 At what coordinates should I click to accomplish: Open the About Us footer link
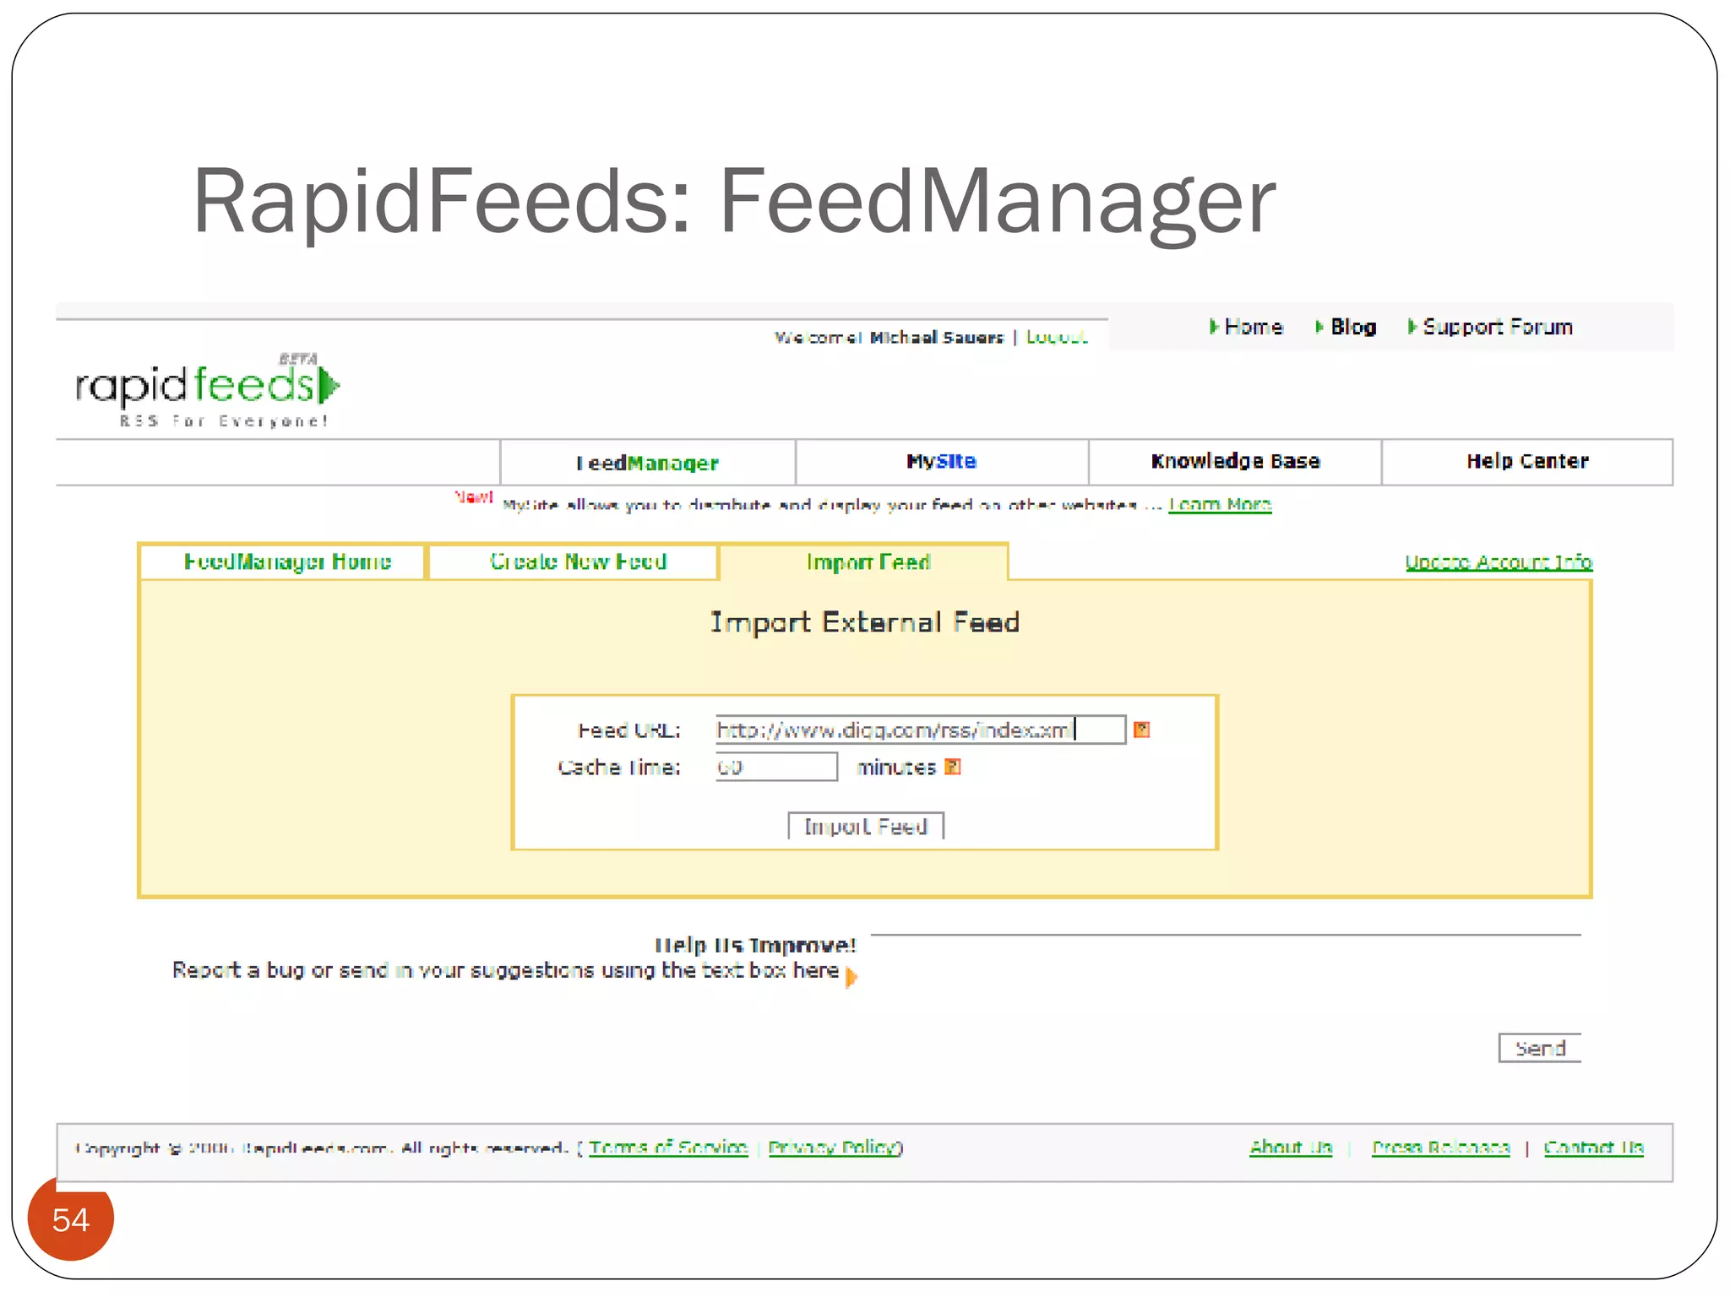[x=1291, y=1148]
